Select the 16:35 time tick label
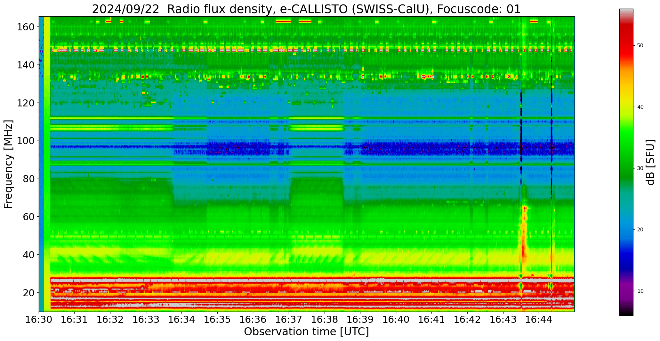 pyautogui.click(x=217, y=319)
